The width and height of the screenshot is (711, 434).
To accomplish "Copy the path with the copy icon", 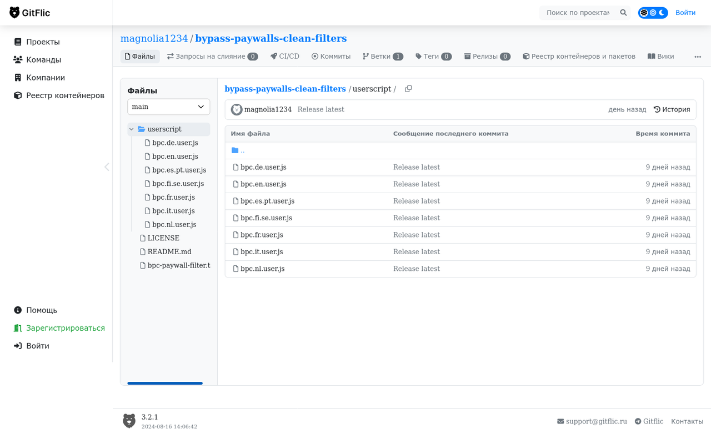I will click(408, 89).
